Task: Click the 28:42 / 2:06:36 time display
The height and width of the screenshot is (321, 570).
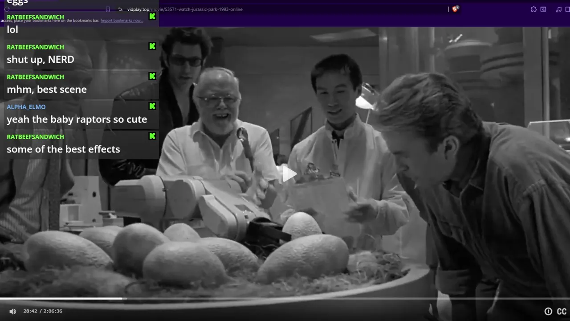Action: click(x=43, y=311)
